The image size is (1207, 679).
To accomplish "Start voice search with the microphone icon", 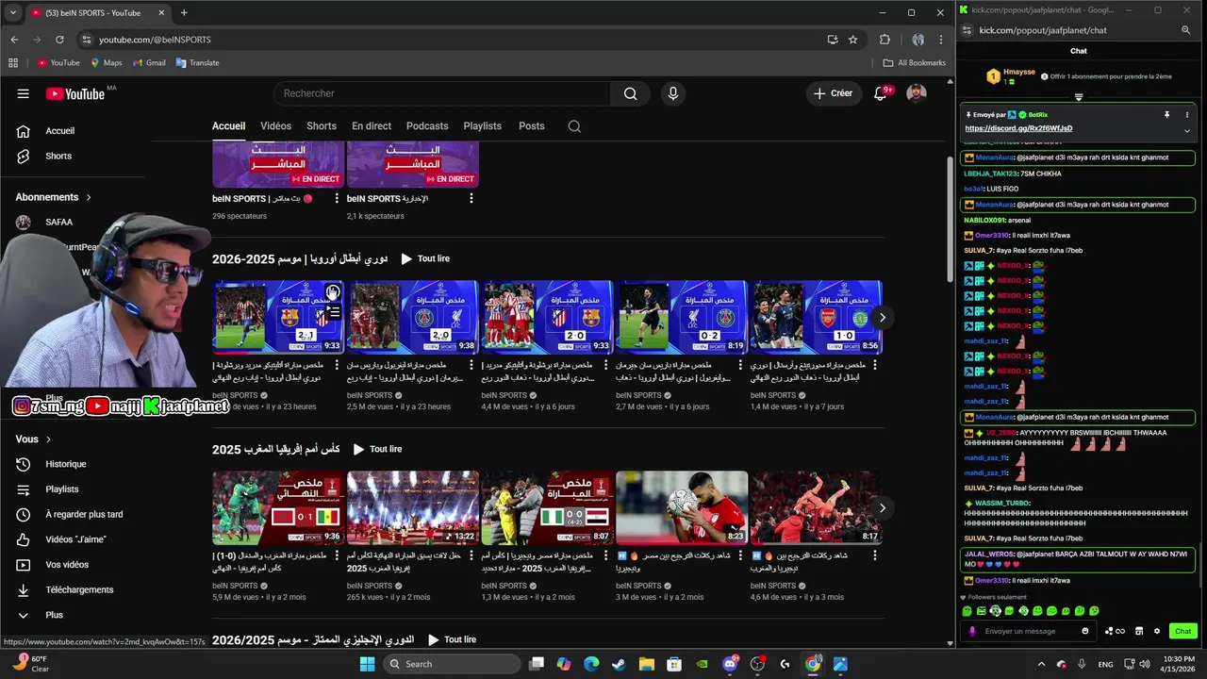I will [672, 93].
